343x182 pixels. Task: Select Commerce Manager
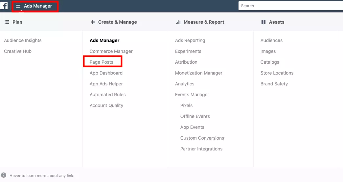point(111,51)
